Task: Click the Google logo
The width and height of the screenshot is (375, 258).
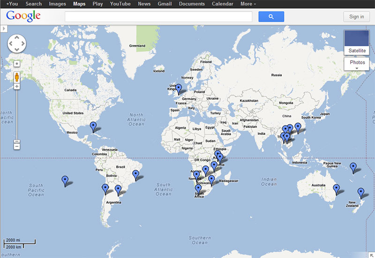Action: pyautogui.click(x=23, y=16)
